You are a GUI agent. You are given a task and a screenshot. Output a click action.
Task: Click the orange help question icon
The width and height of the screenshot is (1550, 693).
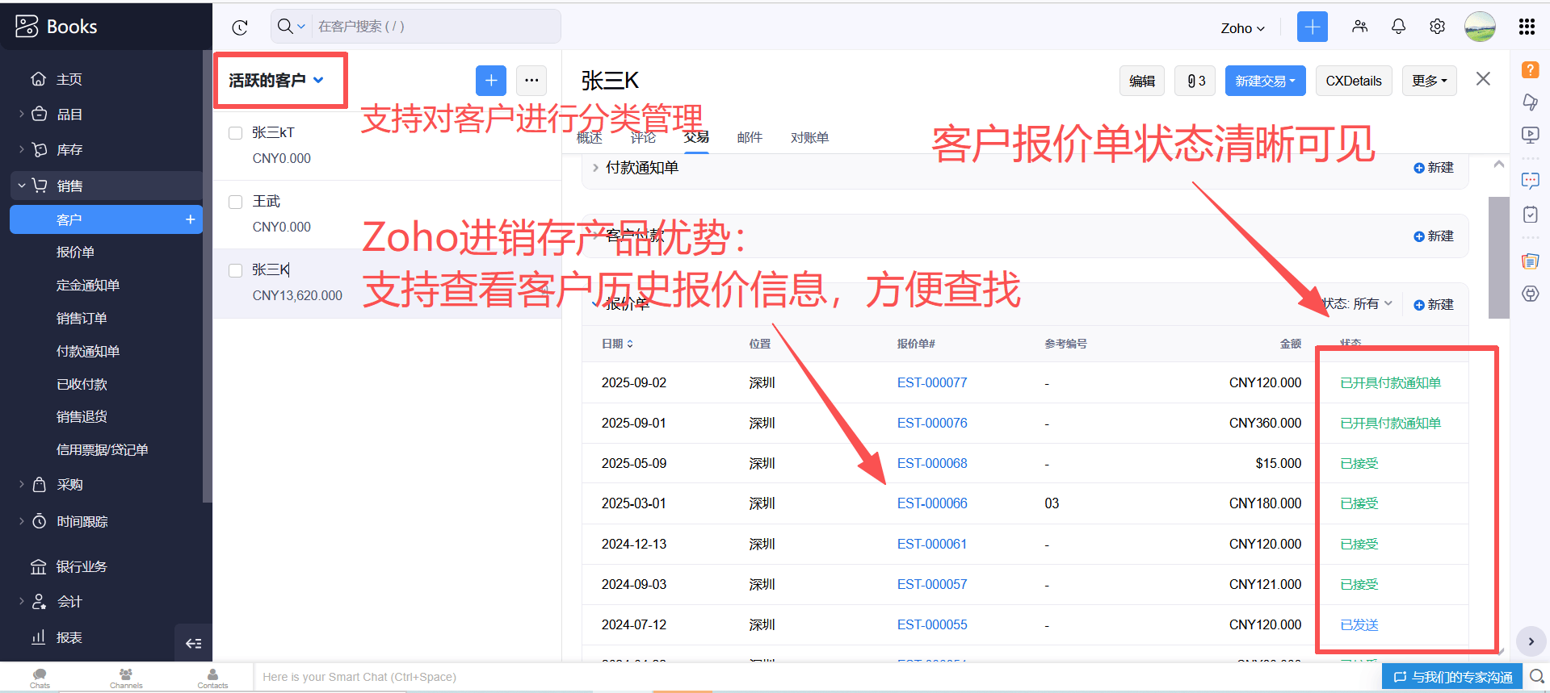[x=1530, y=69]
